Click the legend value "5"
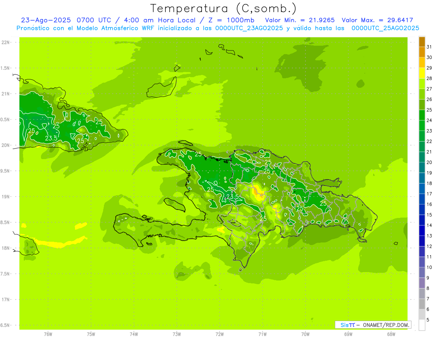Screen dimensions: 439x339 point(428,320)
